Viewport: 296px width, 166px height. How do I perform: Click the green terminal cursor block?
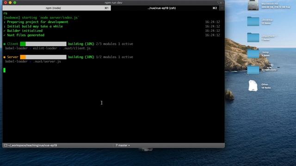click(x=4, y=70)
